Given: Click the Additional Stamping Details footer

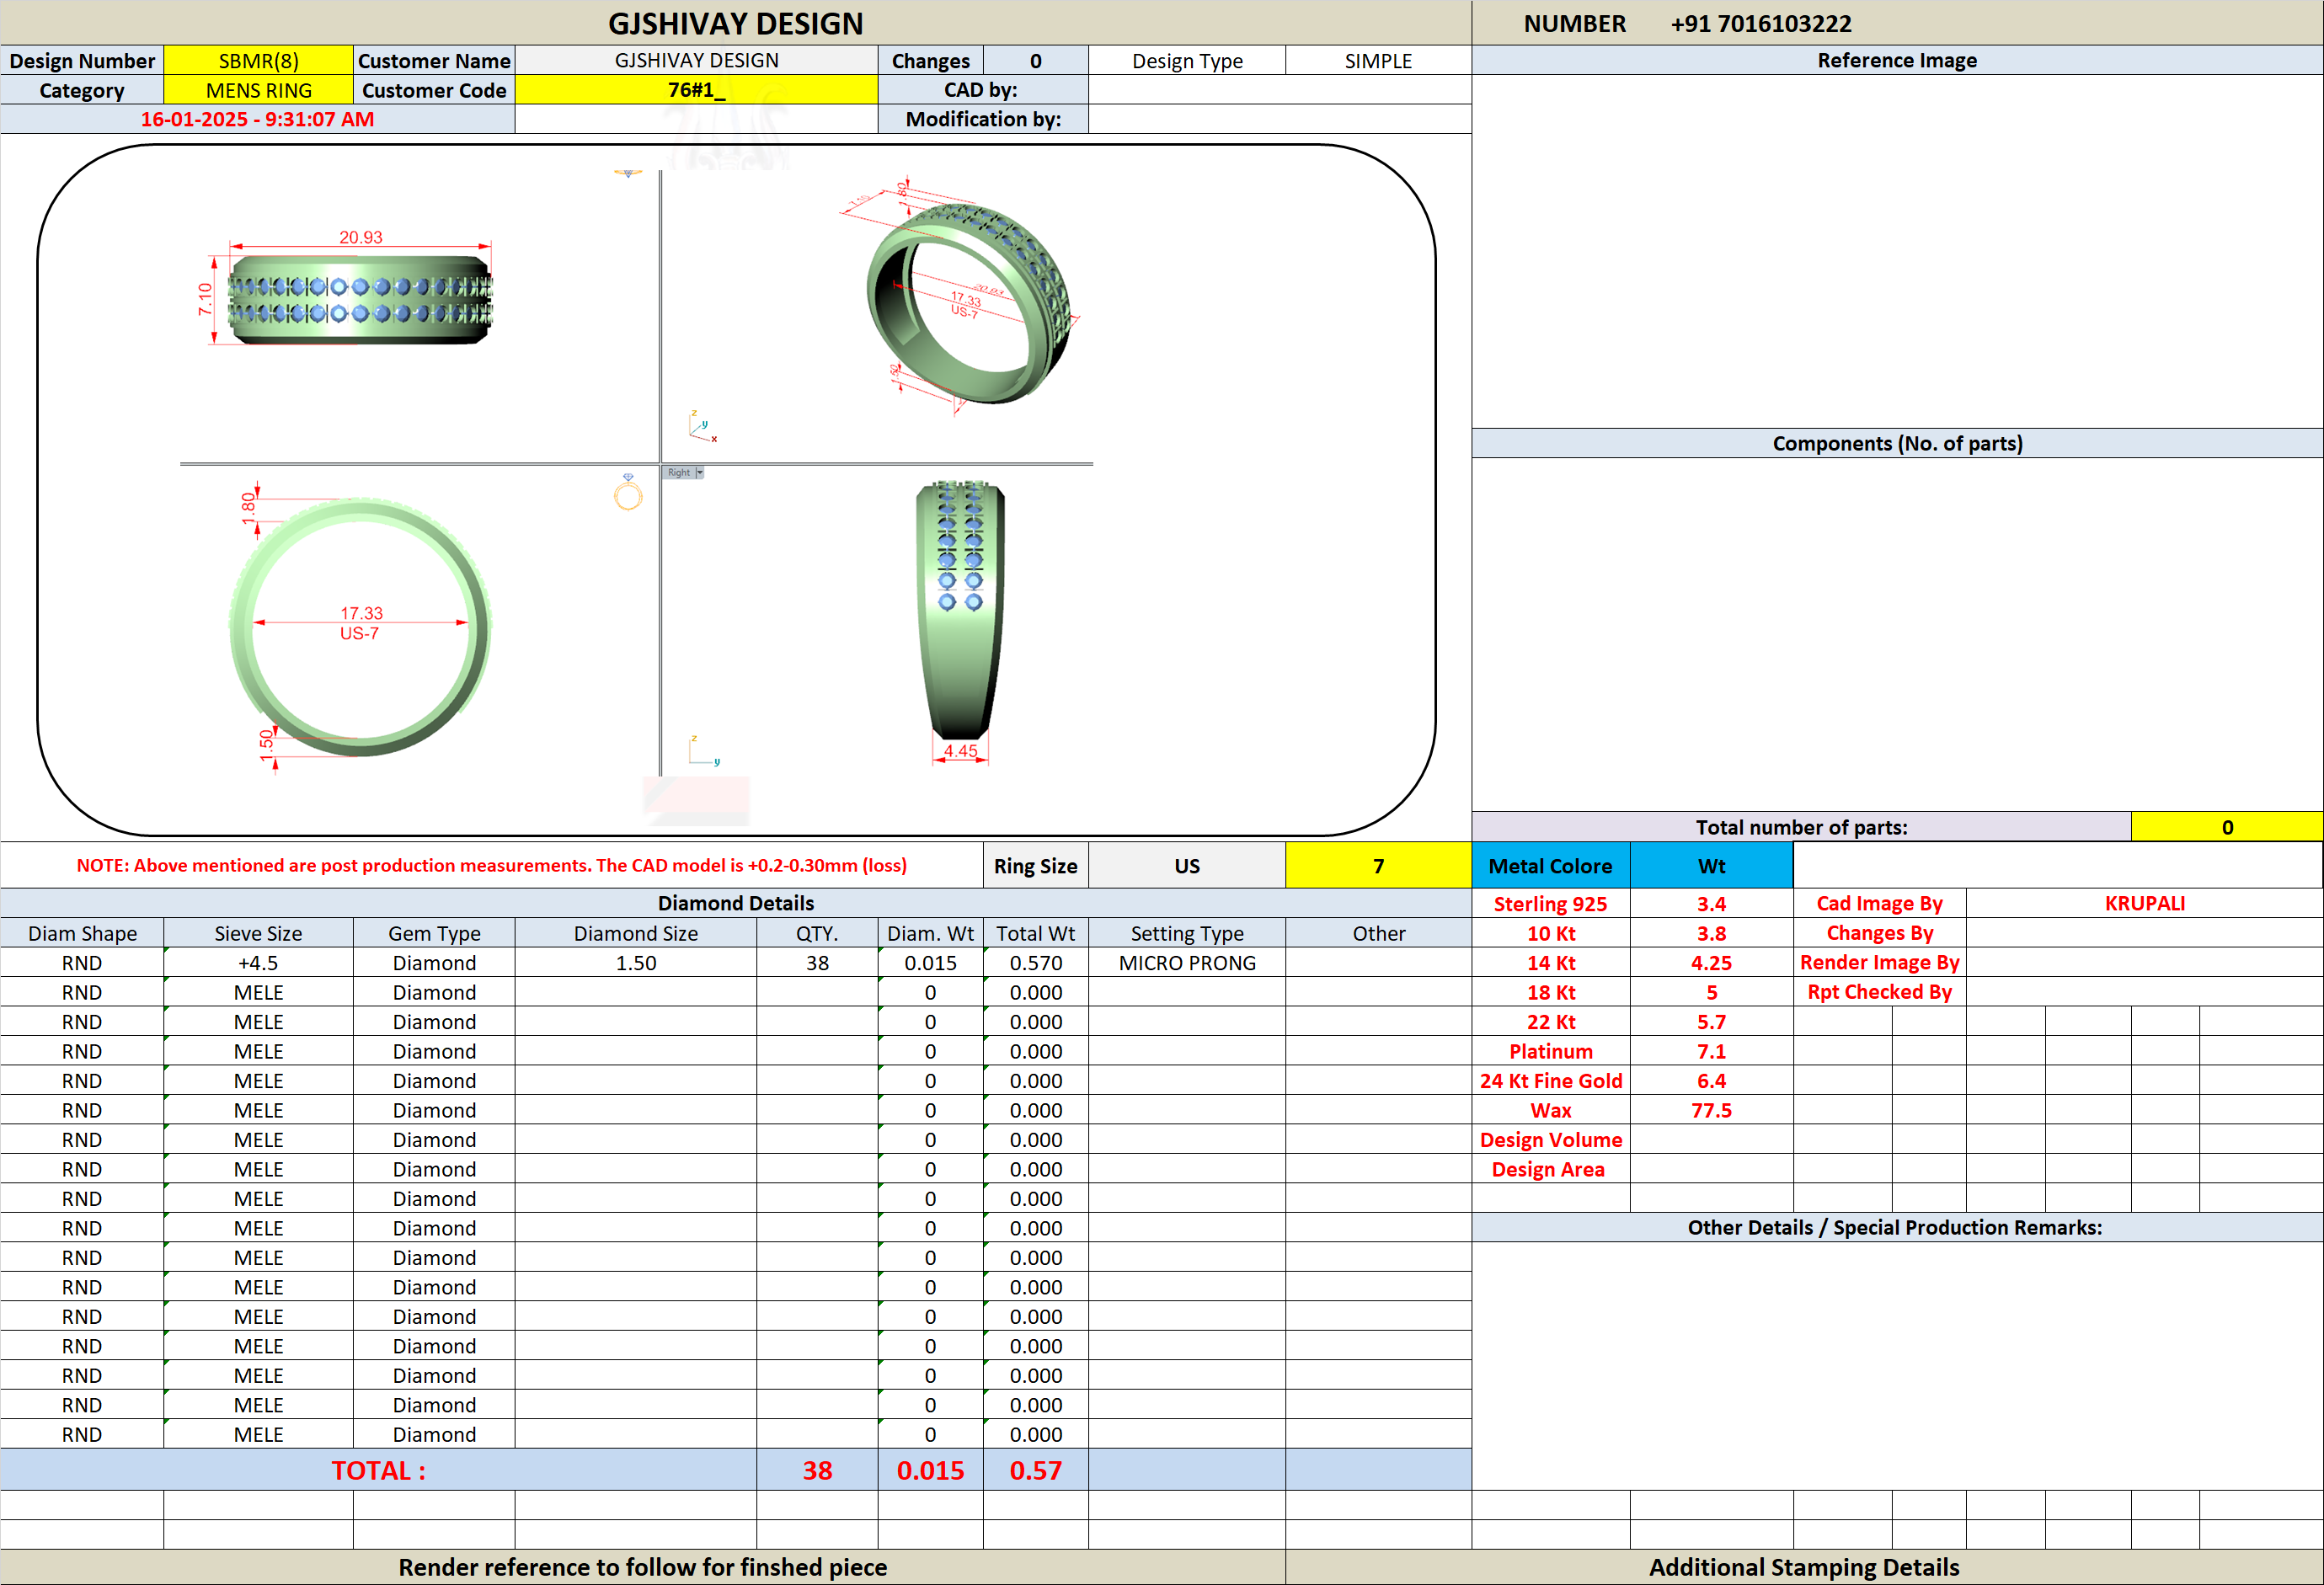Looking at the screenshot, I should (x=1804, y=1567).
